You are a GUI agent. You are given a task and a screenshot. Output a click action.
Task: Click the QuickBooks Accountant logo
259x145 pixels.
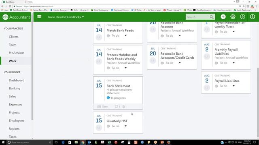click(x=16, y=17)
